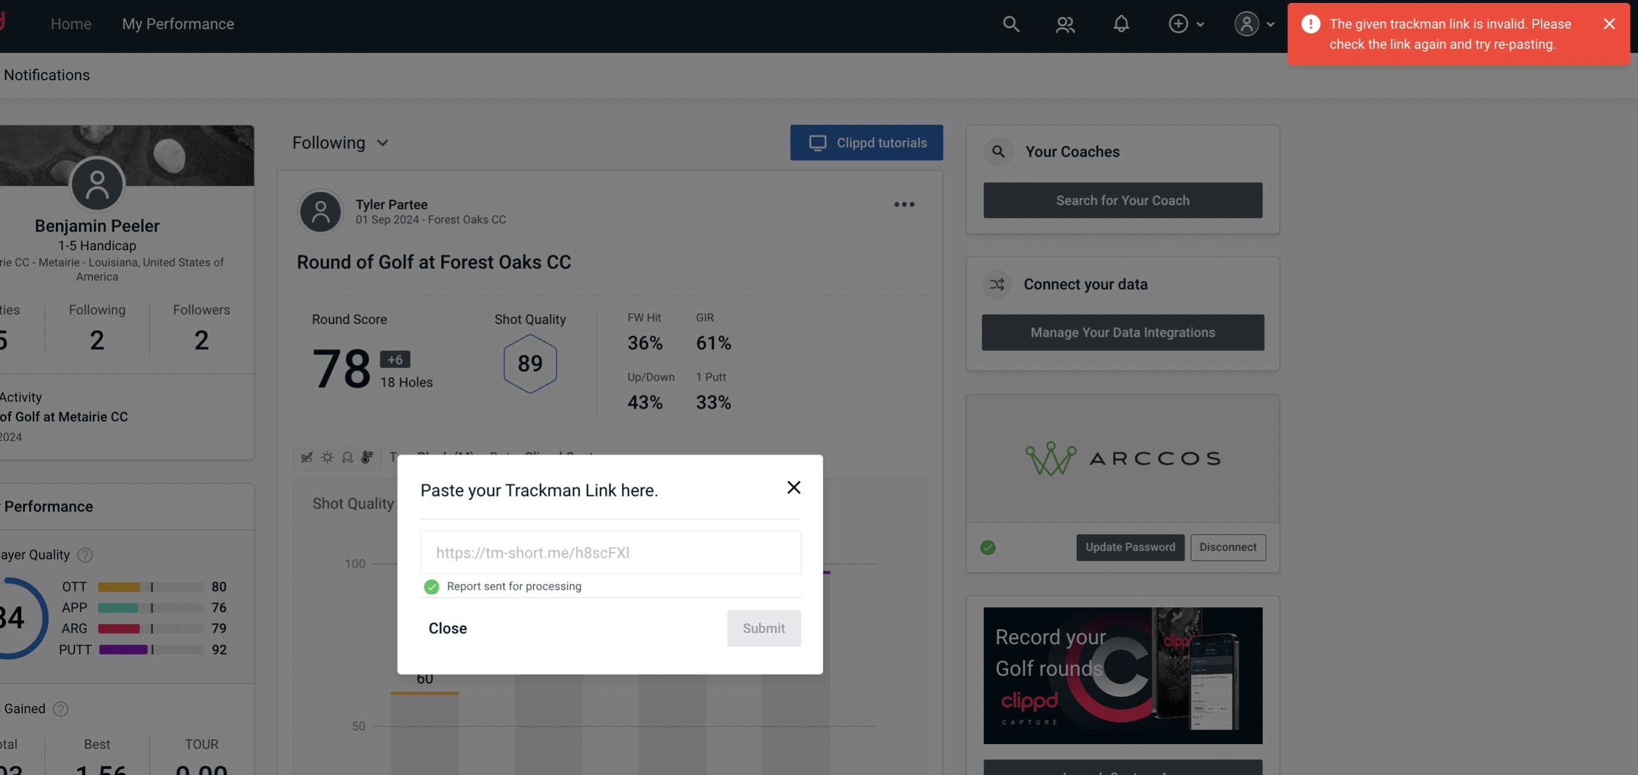Click the search icon in the top navbar
This screenshot has width=1638, height=775.
click(x=1010, y=23)
